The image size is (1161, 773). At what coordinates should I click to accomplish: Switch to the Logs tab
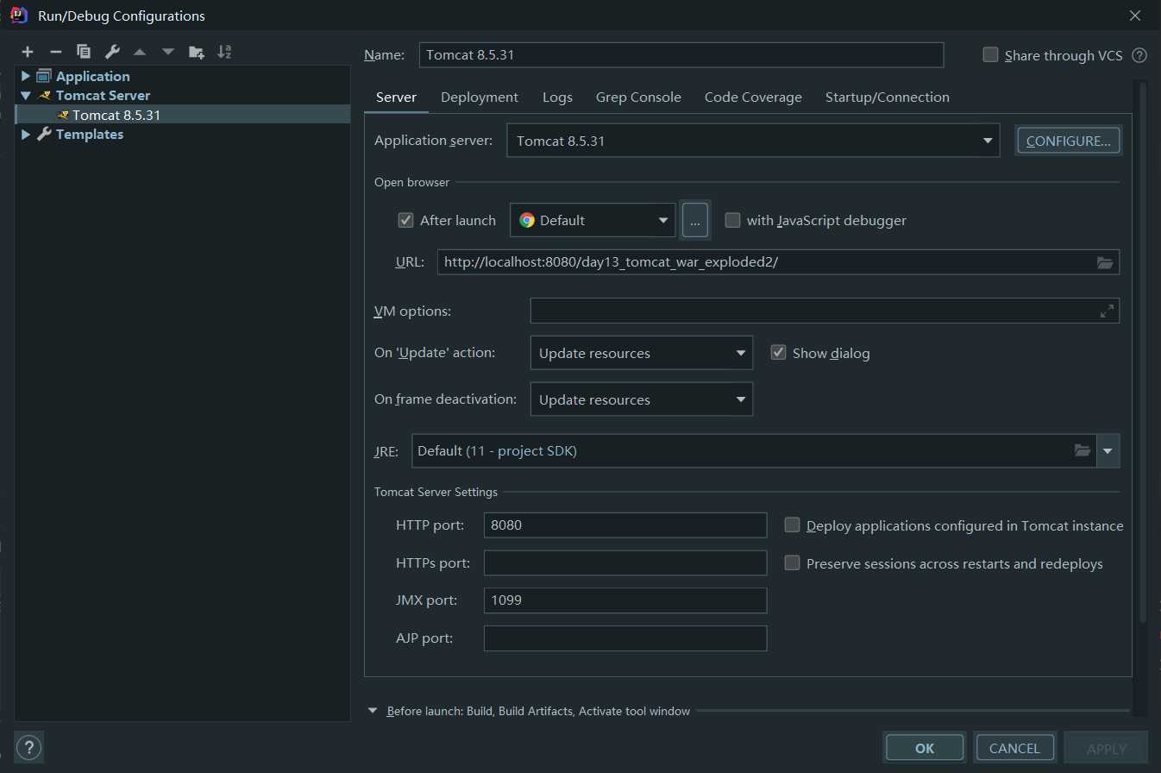tap(557, 97)
